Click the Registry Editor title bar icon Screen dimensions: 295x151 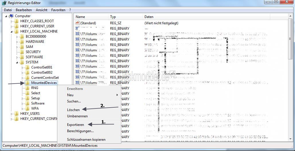point(3,3)
